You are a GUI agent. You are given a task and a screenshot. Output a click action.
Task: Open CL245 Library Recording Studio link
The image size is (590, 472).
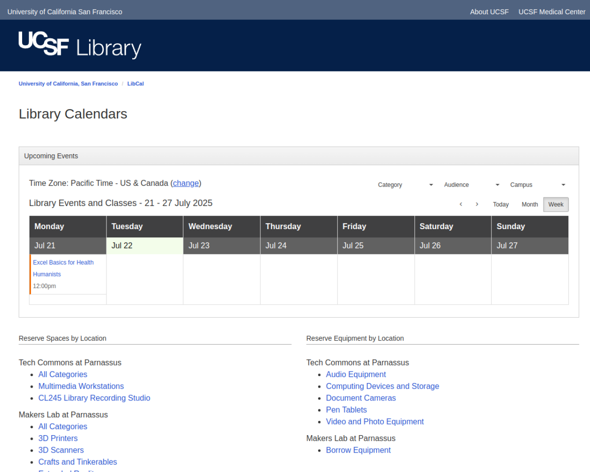point(94,398)
